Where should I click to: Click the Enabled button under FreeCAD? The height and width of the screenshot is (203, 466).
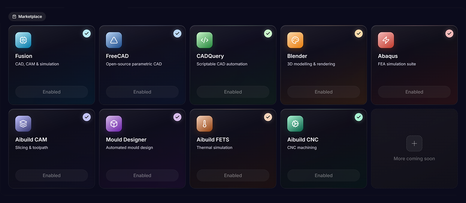[x=142, y=92]
